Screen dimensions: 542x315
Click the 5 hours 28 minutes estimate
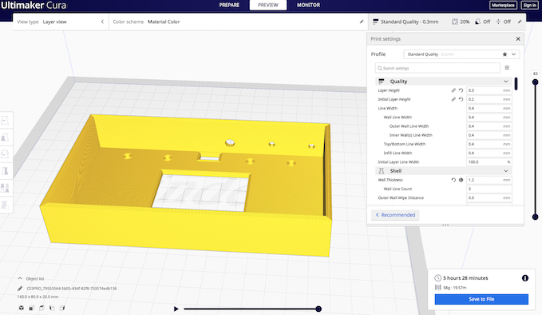tap(465, 278)
